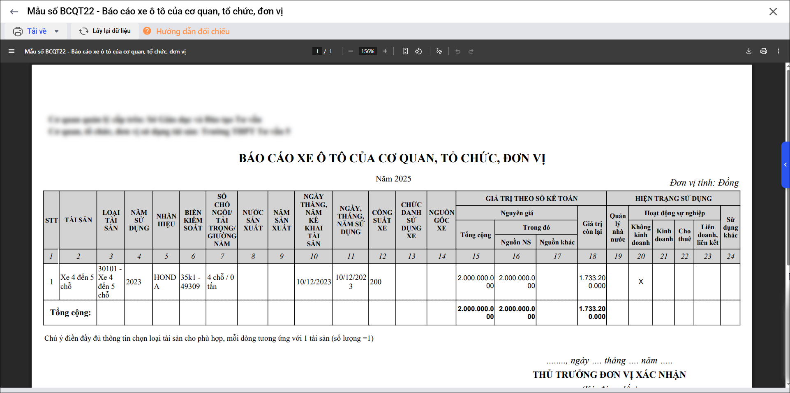Open the Hướng dẫn đối chiếu link
Viewport: 790px width, 393px height.
192,31
